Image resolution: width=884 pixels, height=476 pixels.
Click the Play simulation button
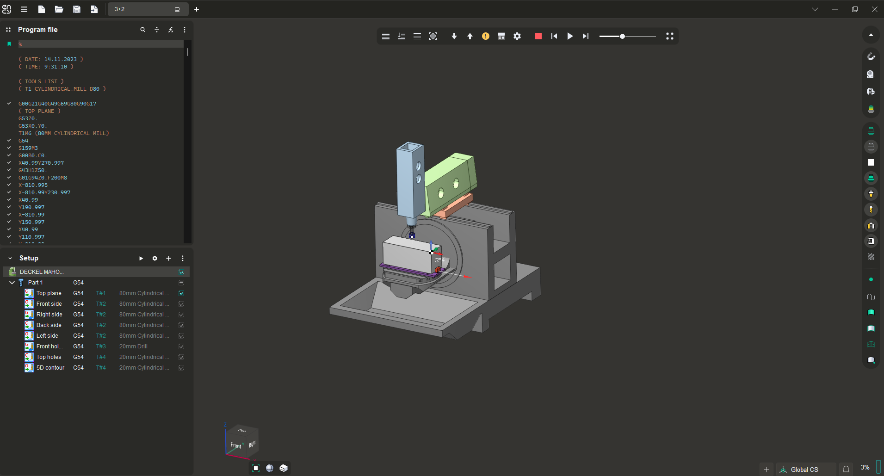point(570,36)
